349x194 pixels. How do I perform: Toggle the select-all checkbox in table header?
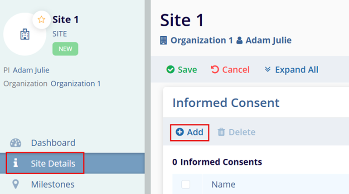coord(186,184)
